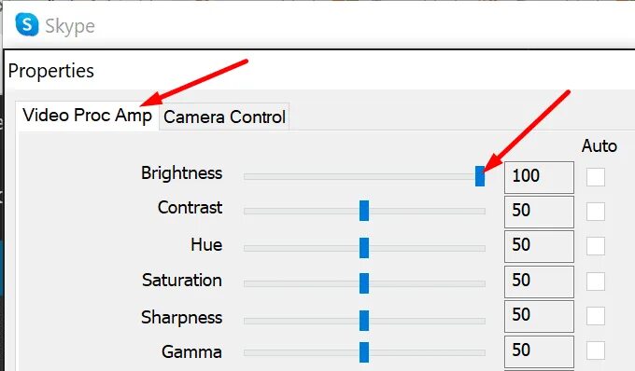Viewport: 635px width, 371px height.
Task: Click the Contrast slider handle
Action: 364,211
